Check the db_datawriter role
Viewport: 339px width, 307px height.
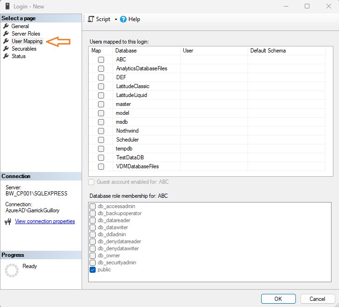[x=92, y=227]
